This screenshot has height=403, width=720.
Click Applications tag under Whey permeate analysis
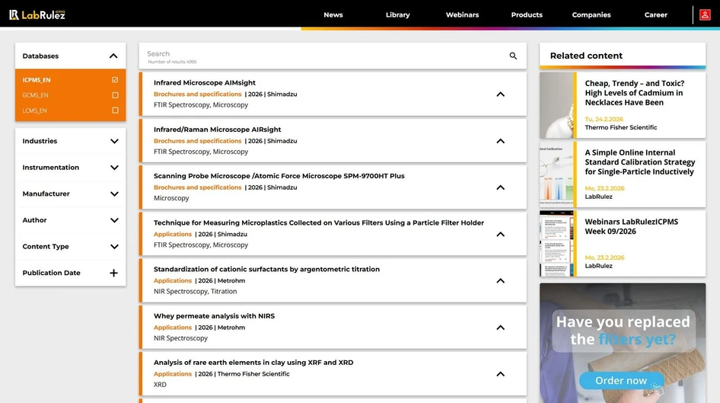[x=173, y=328]
